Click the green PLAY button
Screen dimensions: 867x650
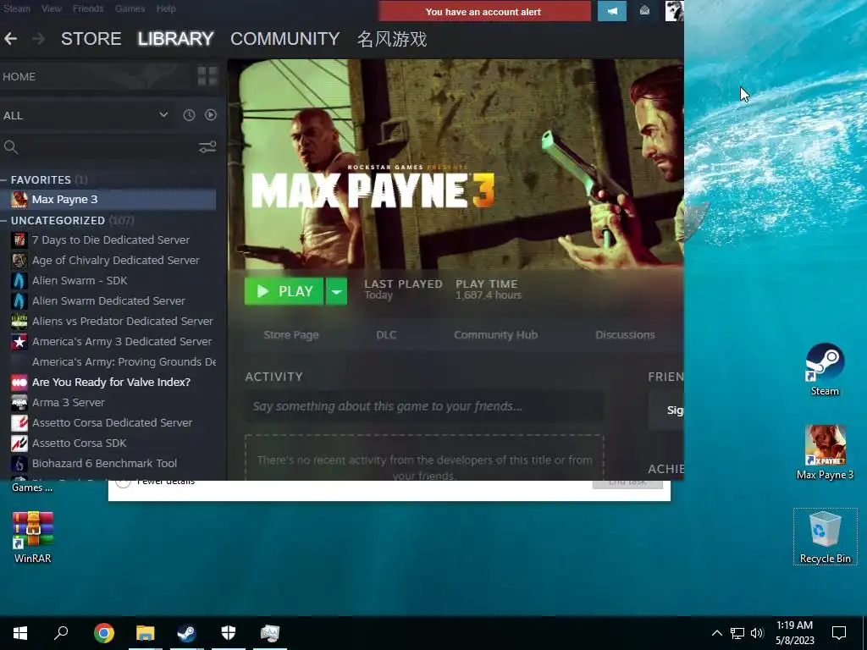coord(284,291)
